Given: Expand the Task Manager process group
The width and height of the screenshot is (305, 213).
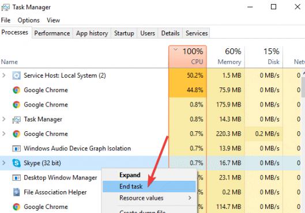Looking at the screenshot, I should pos(3,119).
